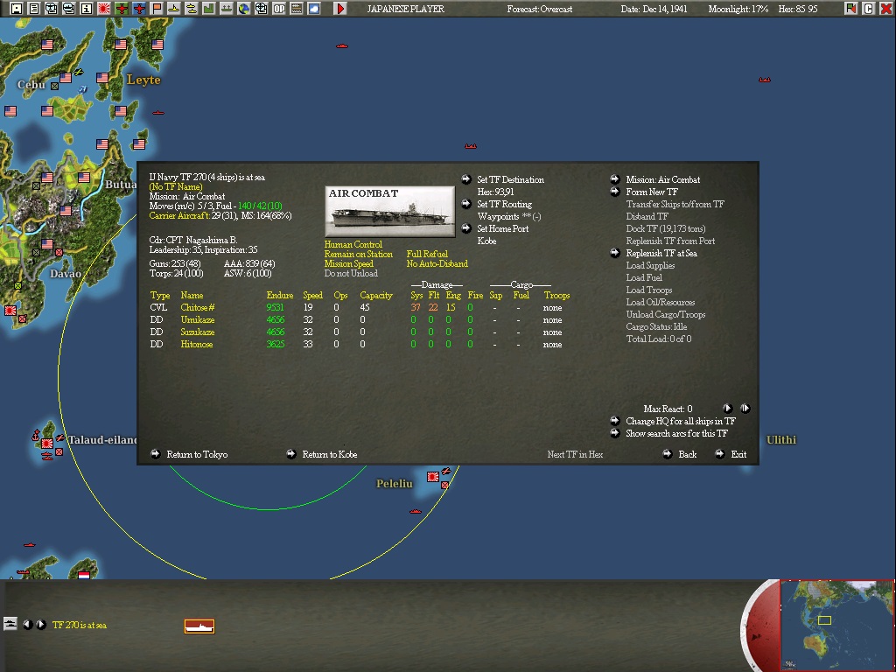The height and width of the screenshot is (672, 896).
Task: Click the double yellow ships toolbar icon
Action: click(192, 9)
